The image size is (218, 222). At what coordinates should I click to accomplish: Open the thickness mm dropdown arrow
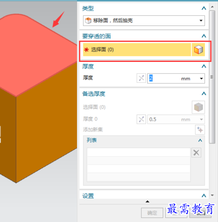[x=201, y=79]
